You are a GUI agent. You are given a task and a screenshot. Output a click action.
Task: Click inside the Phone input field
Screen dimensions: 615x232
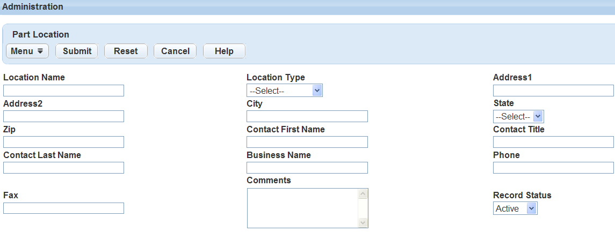coord(553,168)
